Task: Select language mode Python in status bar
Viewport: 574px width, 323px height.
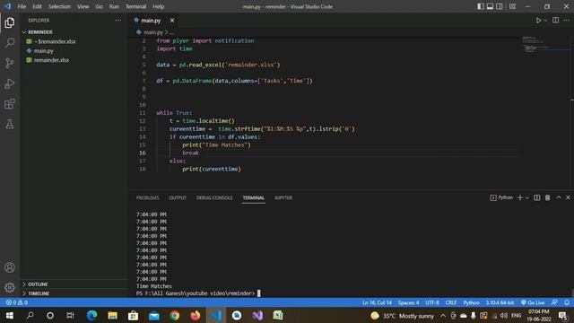Action: pyautogui.click(x=471, y=302)
